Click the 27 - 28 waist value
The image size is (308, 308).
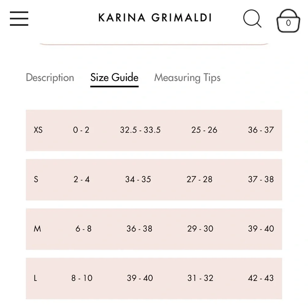(x=199, y=179)
